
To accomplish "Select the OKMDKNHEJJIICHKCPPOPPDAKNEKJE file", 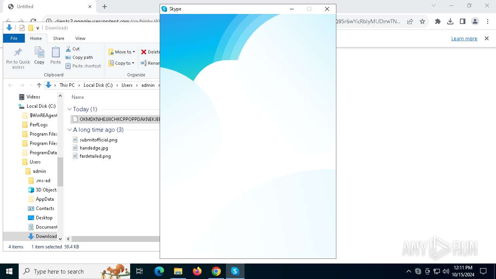I will pyautogui.click(x=115, y=119).
